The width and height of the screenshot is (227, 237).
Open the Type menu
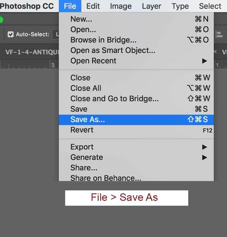180,6
